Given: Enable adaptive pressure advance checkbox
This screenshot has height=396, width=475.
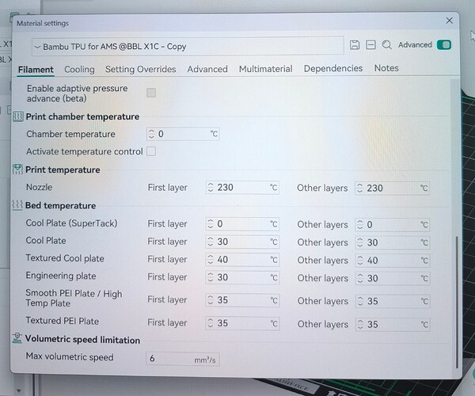Looking at the screenshot, I should 151,93.
